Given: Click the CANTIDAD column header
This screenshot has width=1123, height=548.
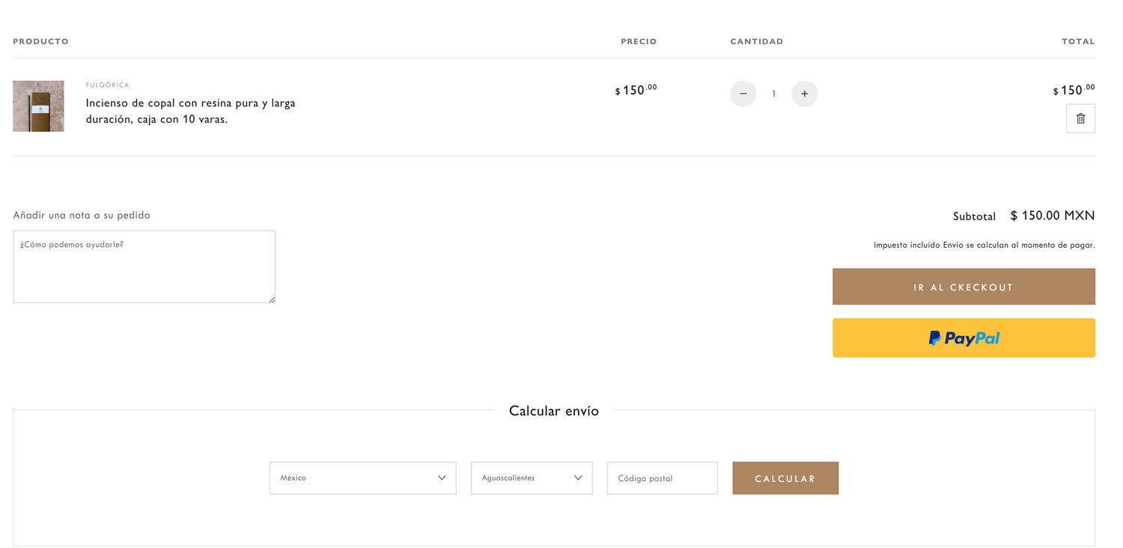Looking at the screenshot, I should pos(756,41).
